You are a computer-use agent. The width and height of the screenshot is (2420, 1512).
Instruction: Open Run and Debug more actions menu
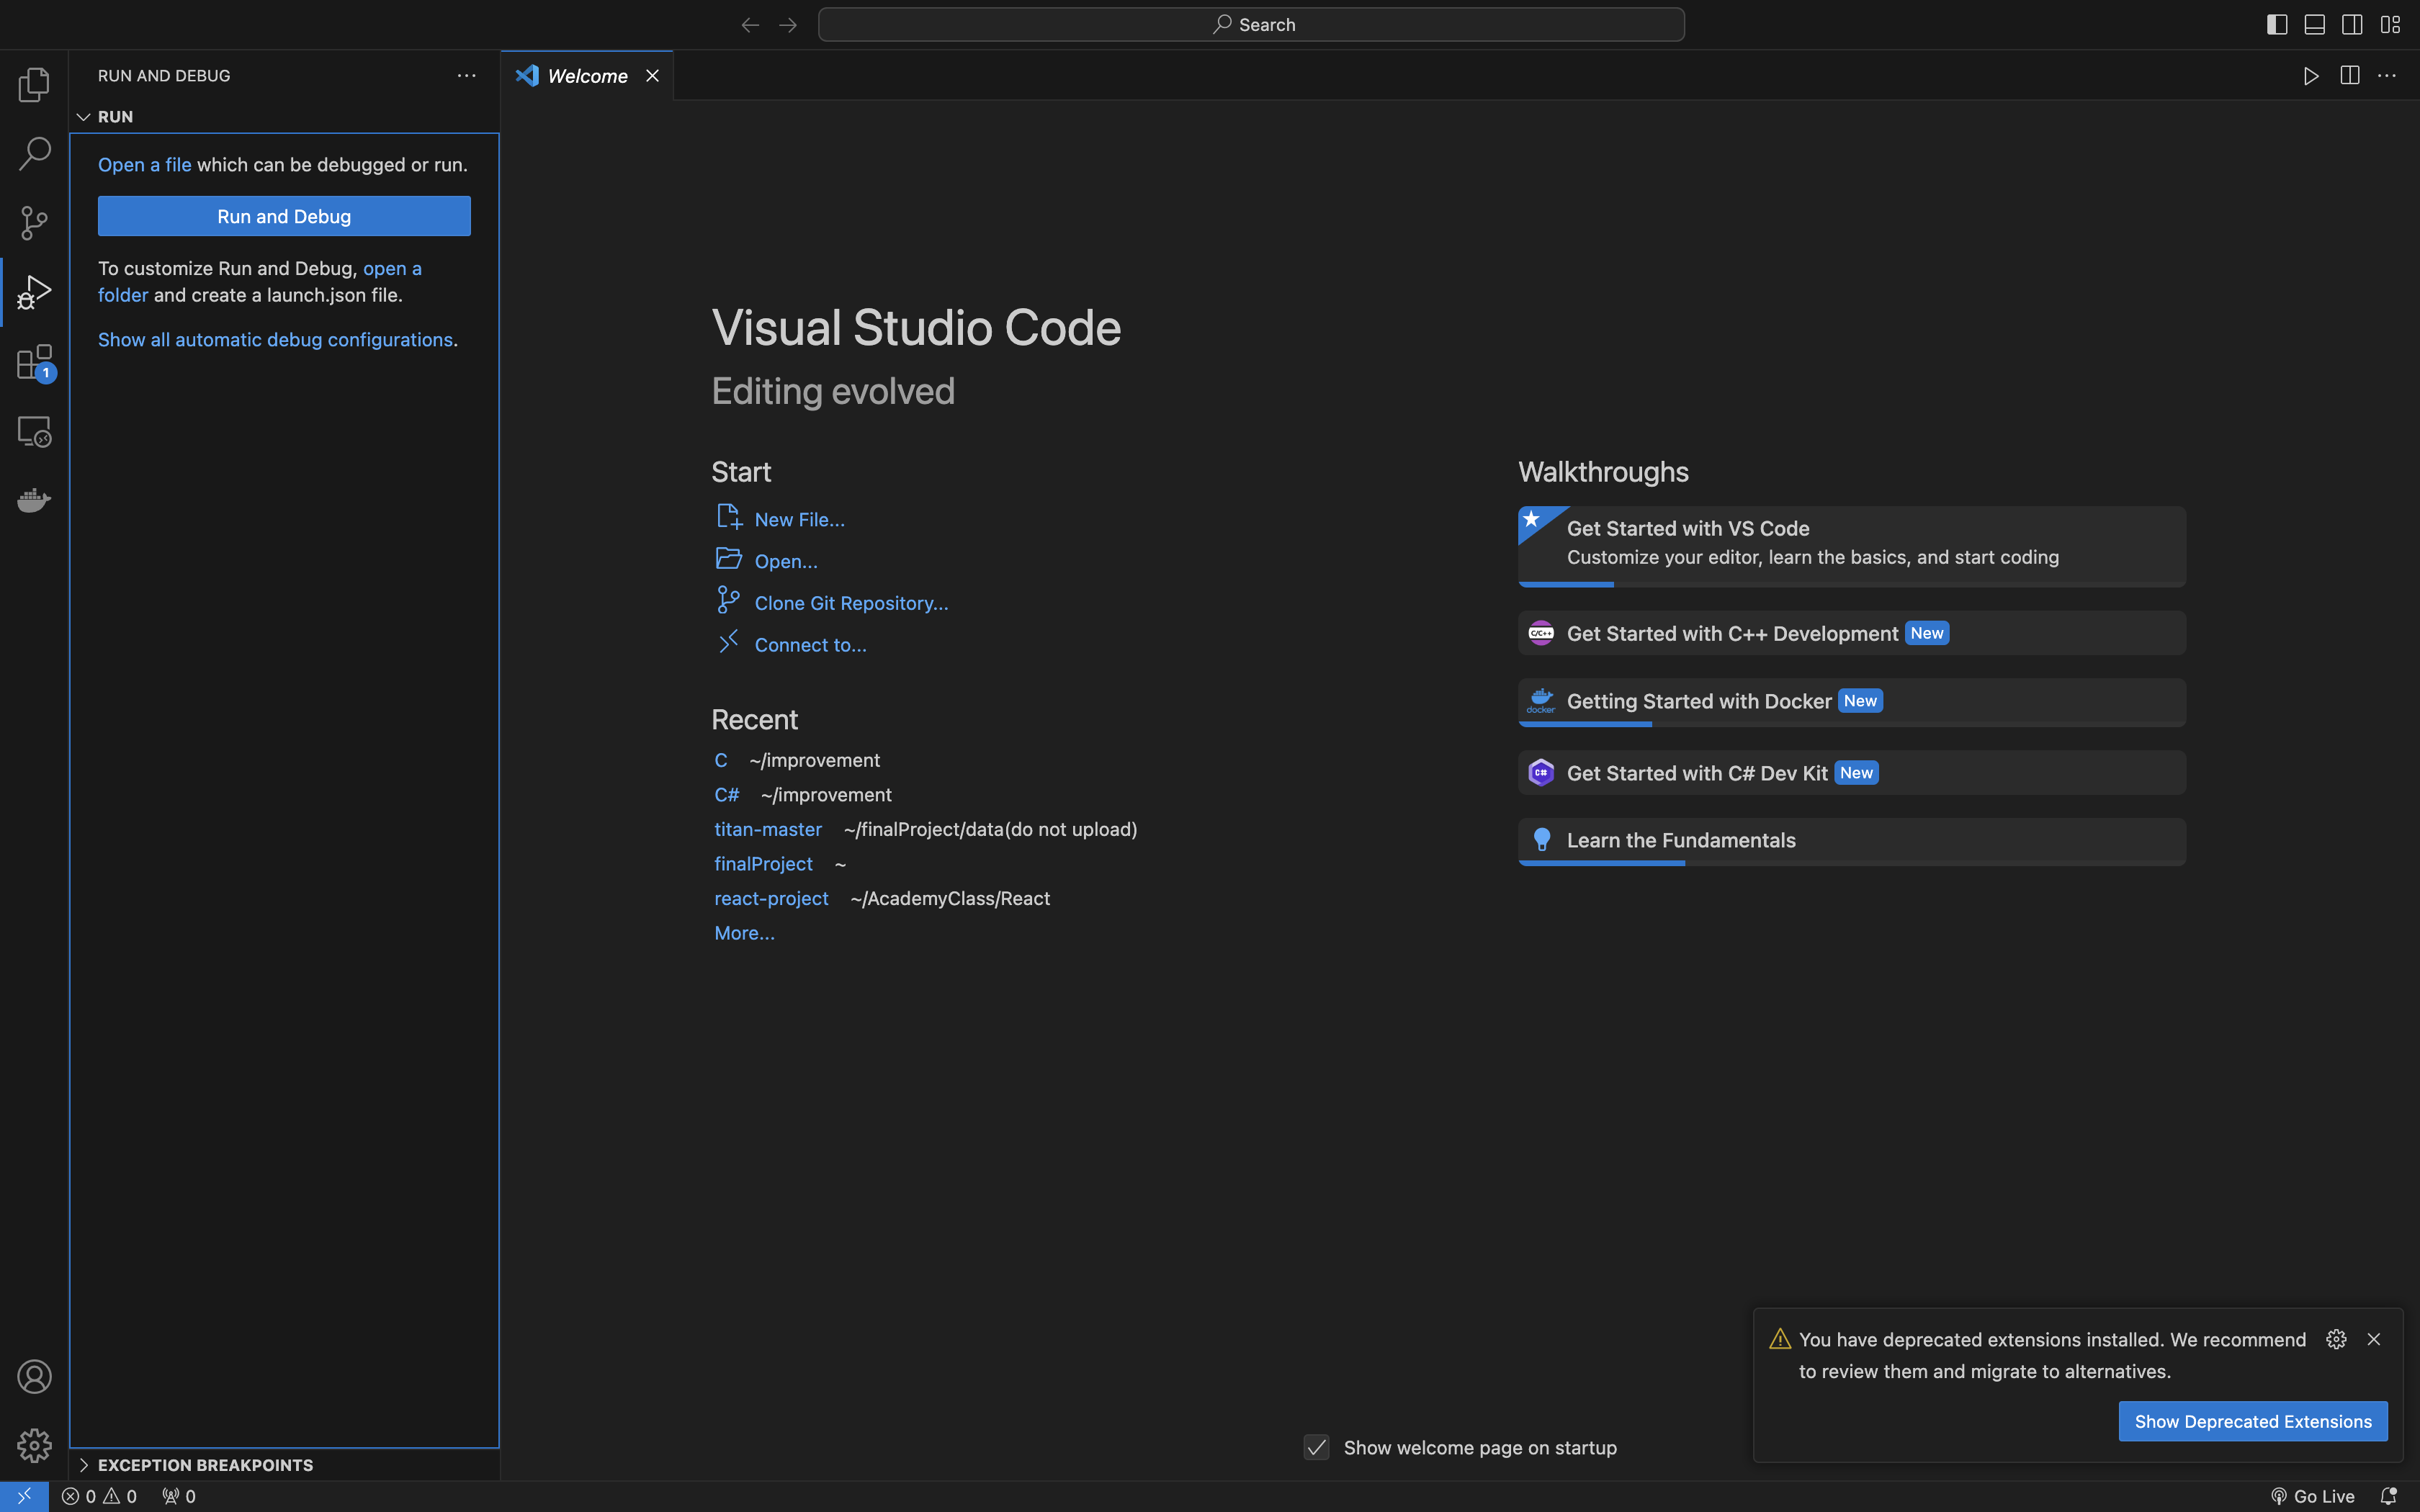[466, 76]
